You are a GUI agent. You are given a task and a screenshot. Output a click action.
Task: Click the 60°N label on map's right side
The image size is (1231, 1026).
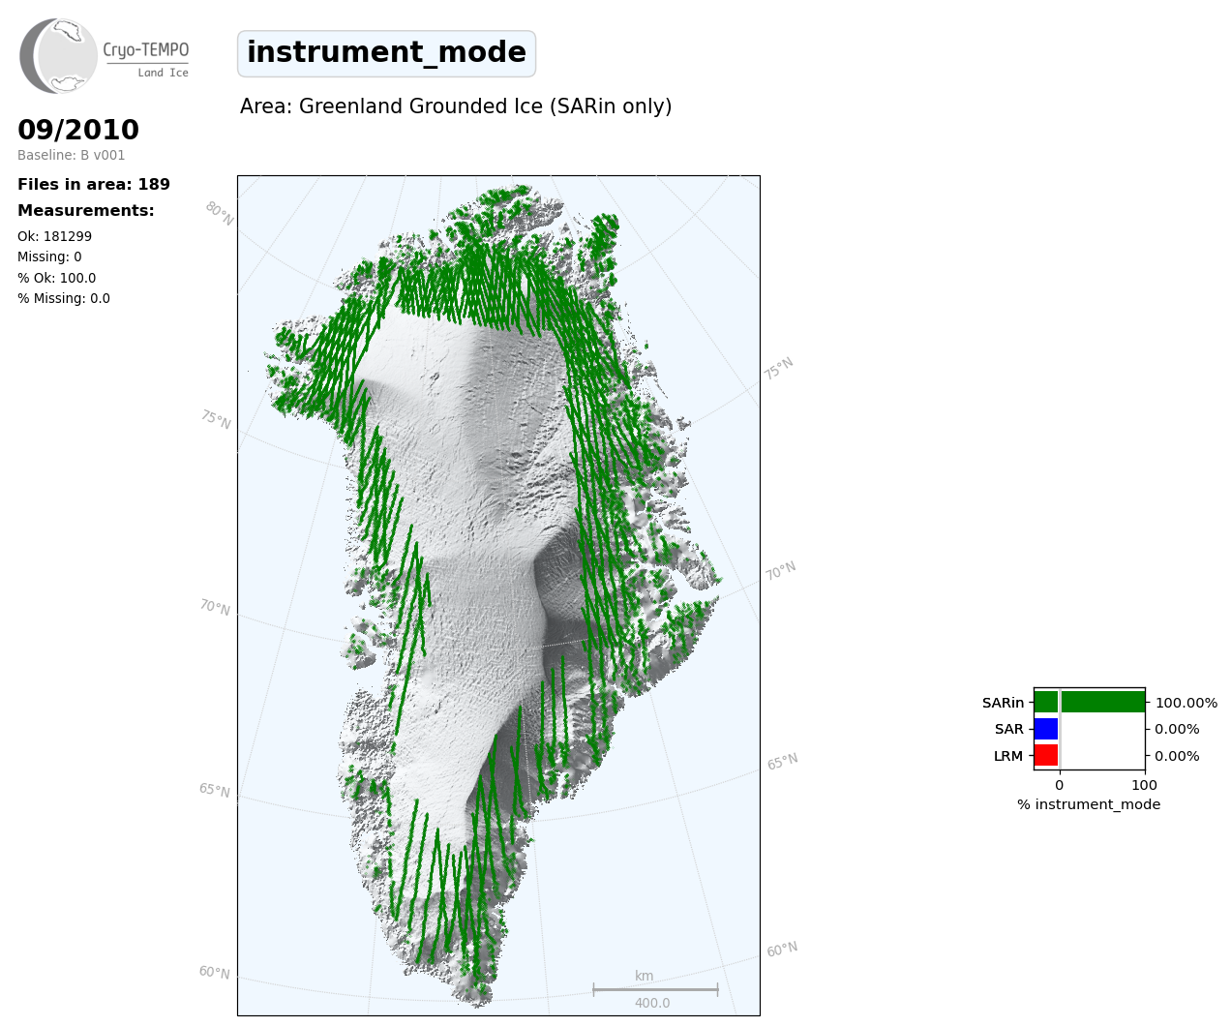(x=782, y=950)
